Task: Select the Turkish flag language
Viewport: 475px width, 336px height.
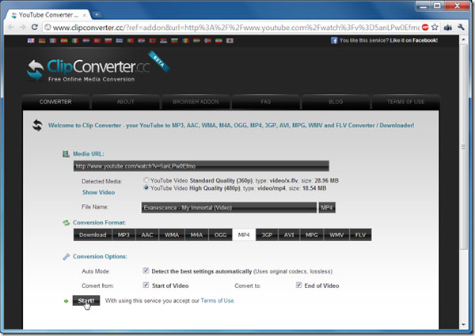Action: click(x=97, y=40)
